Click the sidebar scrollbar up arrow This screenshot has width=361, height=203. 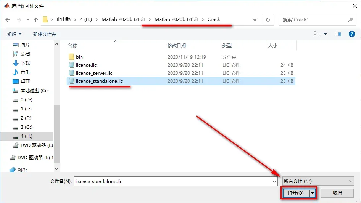[x=56, y=44]
